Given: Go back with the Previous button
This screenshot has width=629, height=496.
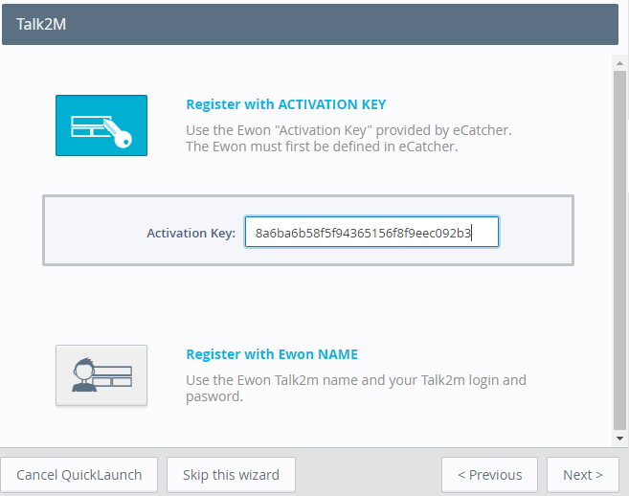Looking at the screenshot, I should 489,474.
